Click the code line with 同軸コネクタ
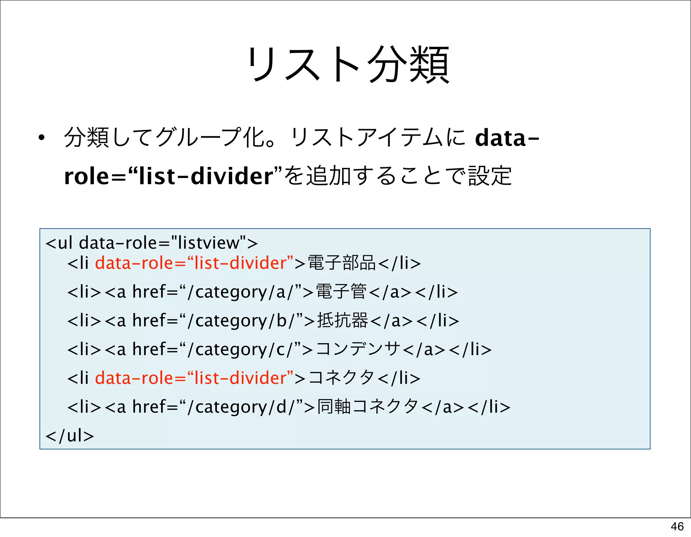The image size is (691, 537). coord(289,407)
